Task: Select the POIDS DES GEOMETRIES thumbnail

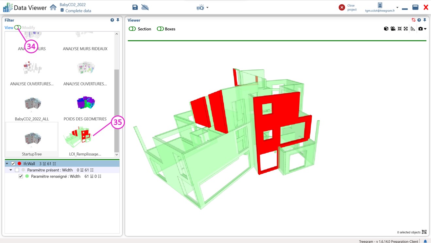Action: tap(85, 103)
